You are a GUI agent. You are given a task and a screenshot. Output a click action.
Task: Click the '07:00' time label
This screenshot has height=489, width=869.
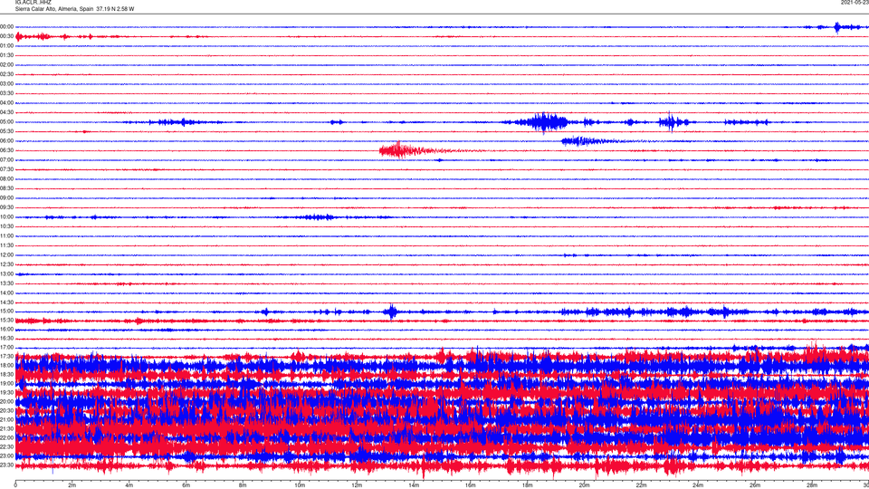point(6,159)
